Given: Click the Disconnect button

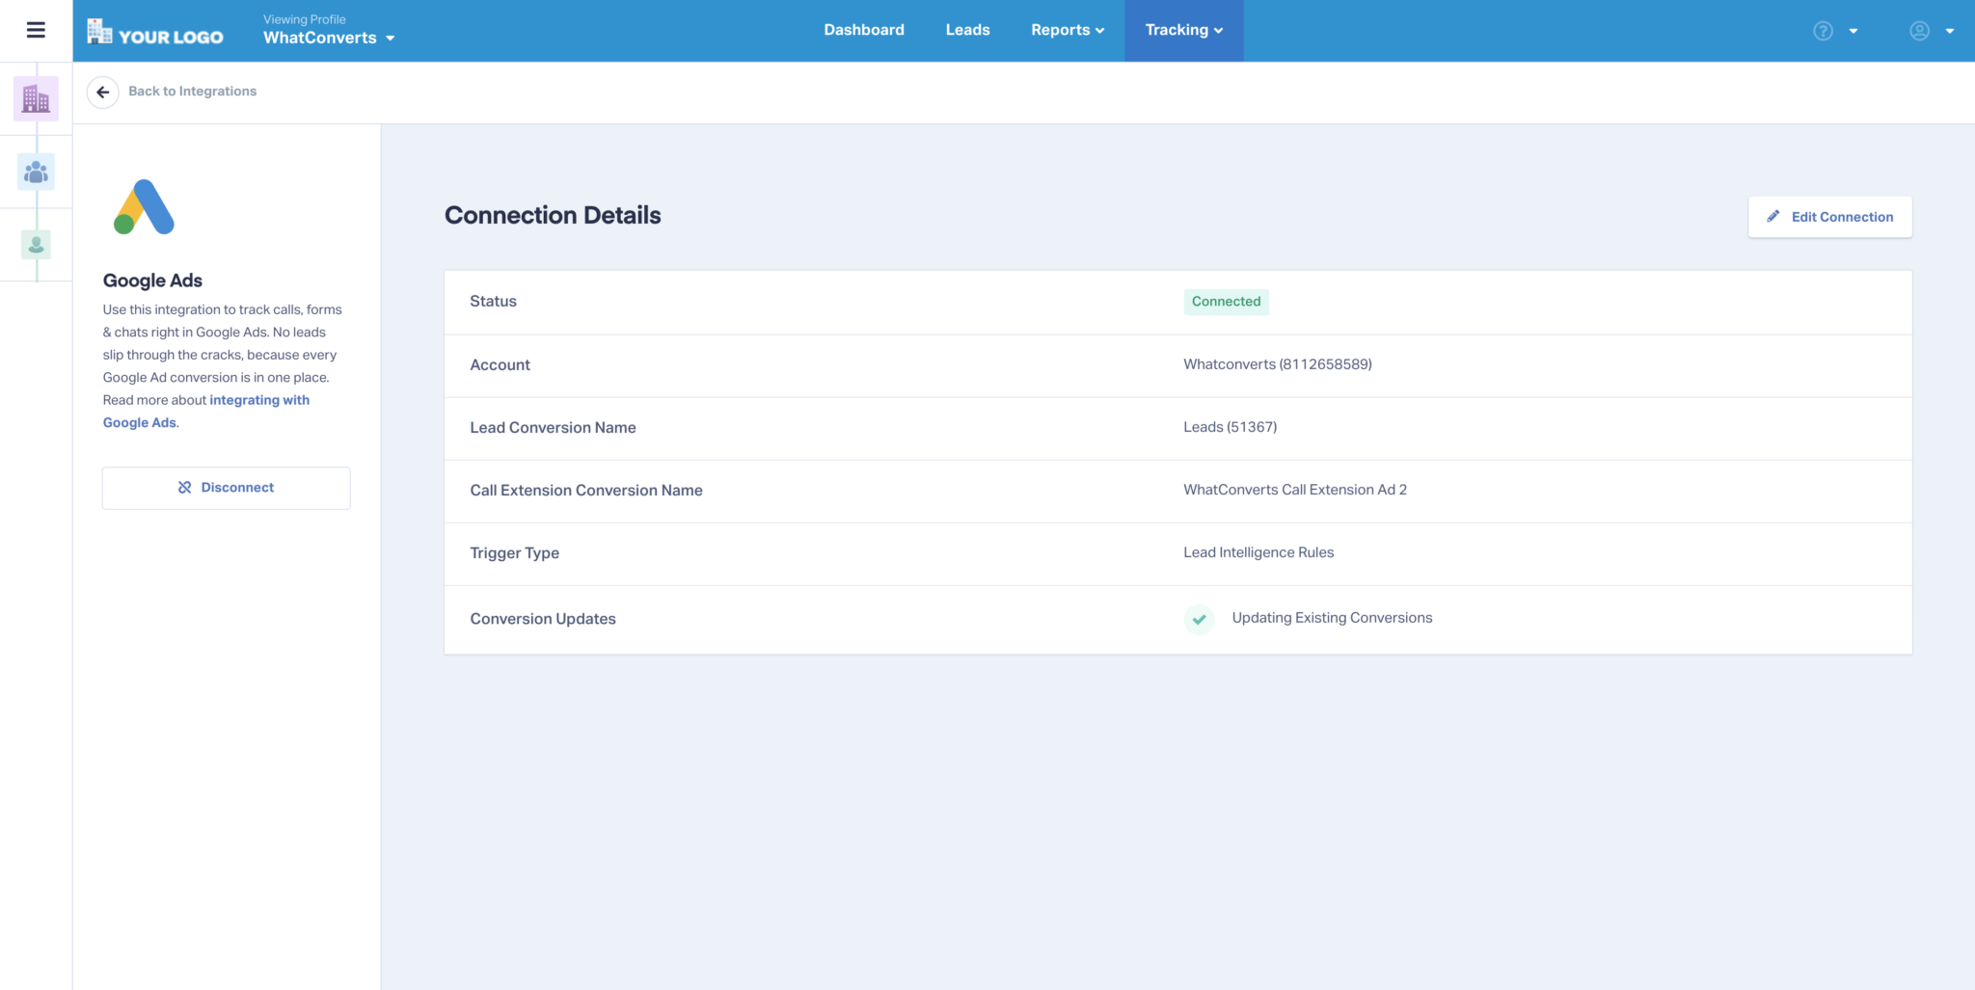Looking at the screenshot, I should click(226, 488).
